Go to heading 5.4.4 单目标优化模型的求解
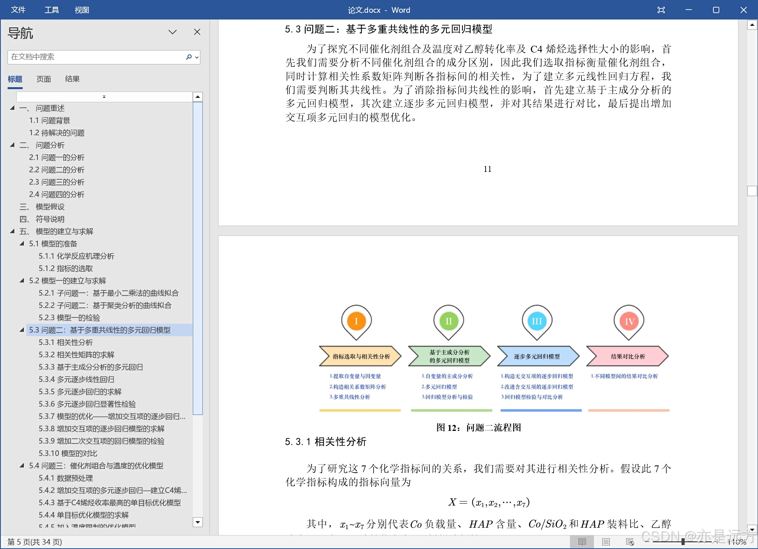The image size is (758, 549). (84, 515)
